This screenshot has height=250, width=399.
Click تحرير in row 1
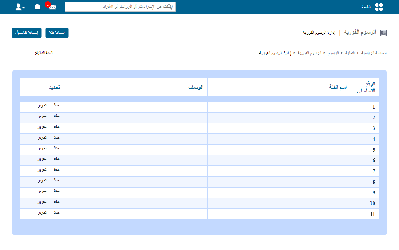pyautogui.click(x=42, y=105)
